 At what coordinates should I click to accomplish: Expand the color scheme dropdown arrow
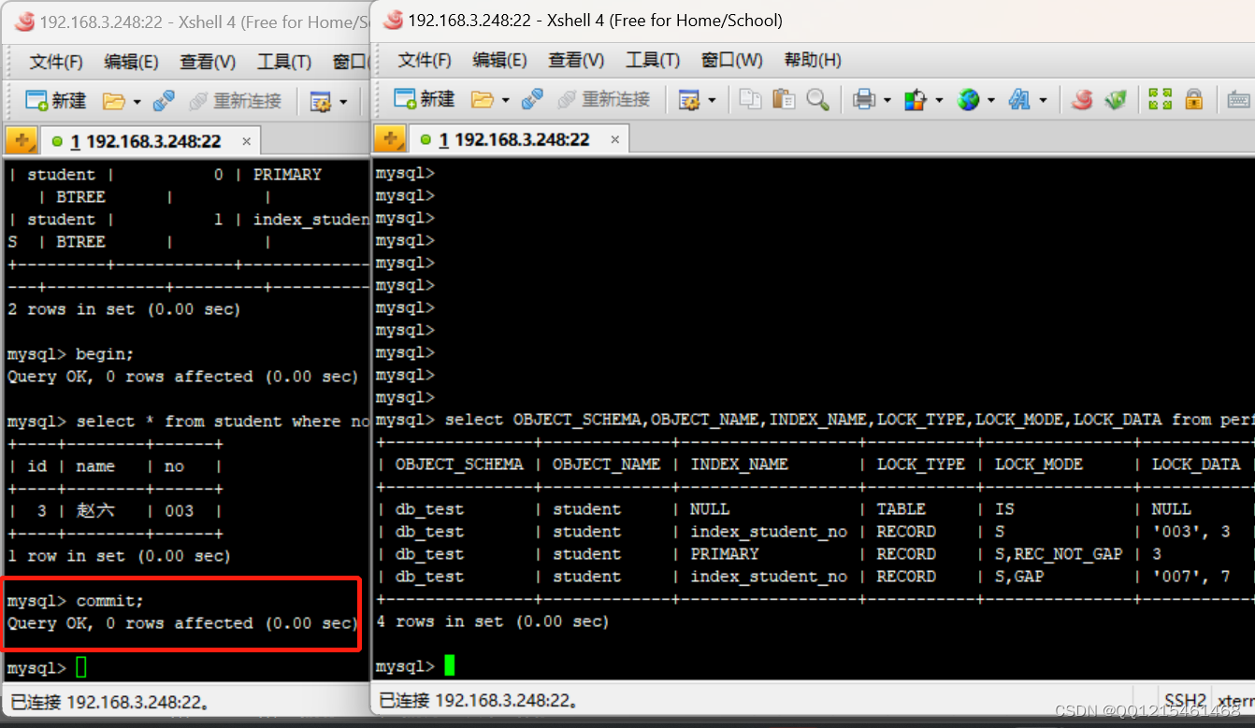pos(938,100)
